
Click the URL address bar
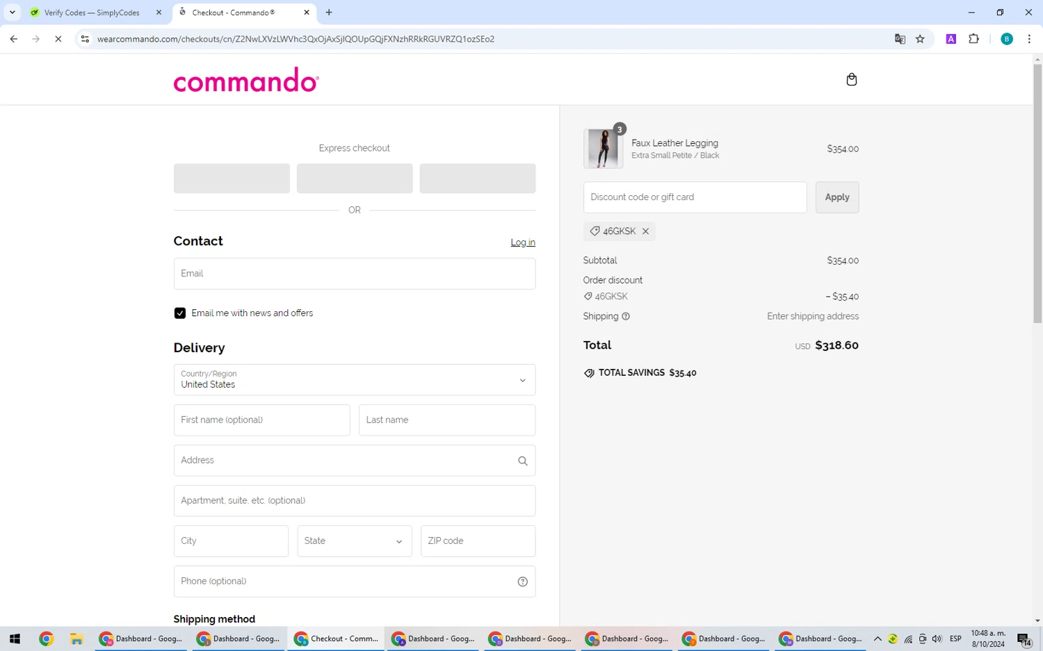[487, 39]
